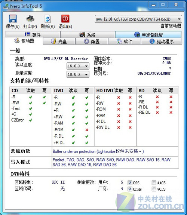Select the 驱动器 (Drive) tab
This screenshot has width=187, height=215.
coord(24,41)
